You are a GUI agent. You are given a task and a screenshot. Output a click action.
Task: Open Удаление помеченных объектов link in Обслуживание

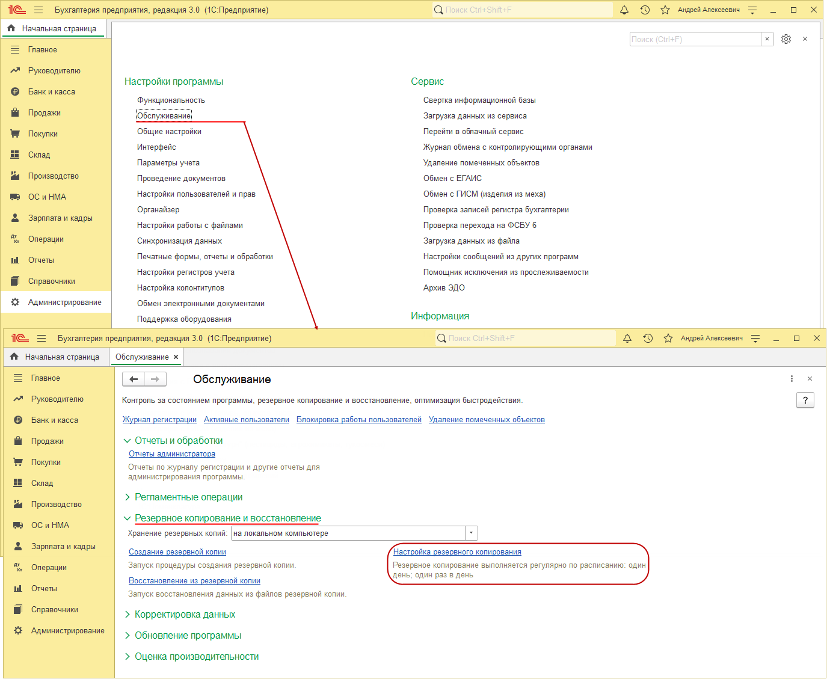(x=487, y=420)
